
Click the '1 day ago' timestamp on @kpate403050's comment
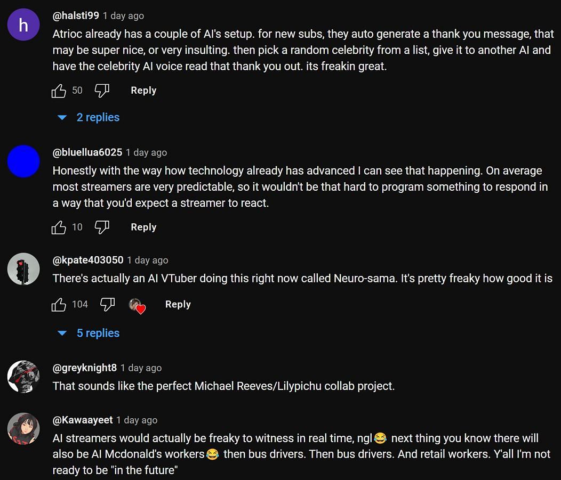[147, 260]
